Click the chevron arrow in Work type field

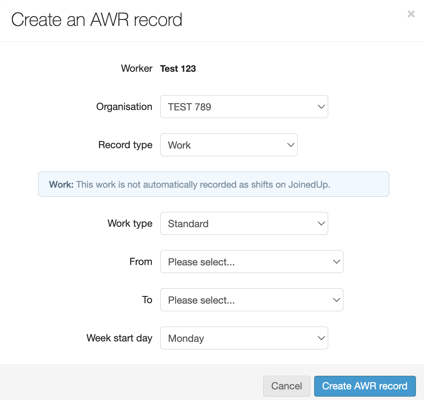click(x=321, y=224)
